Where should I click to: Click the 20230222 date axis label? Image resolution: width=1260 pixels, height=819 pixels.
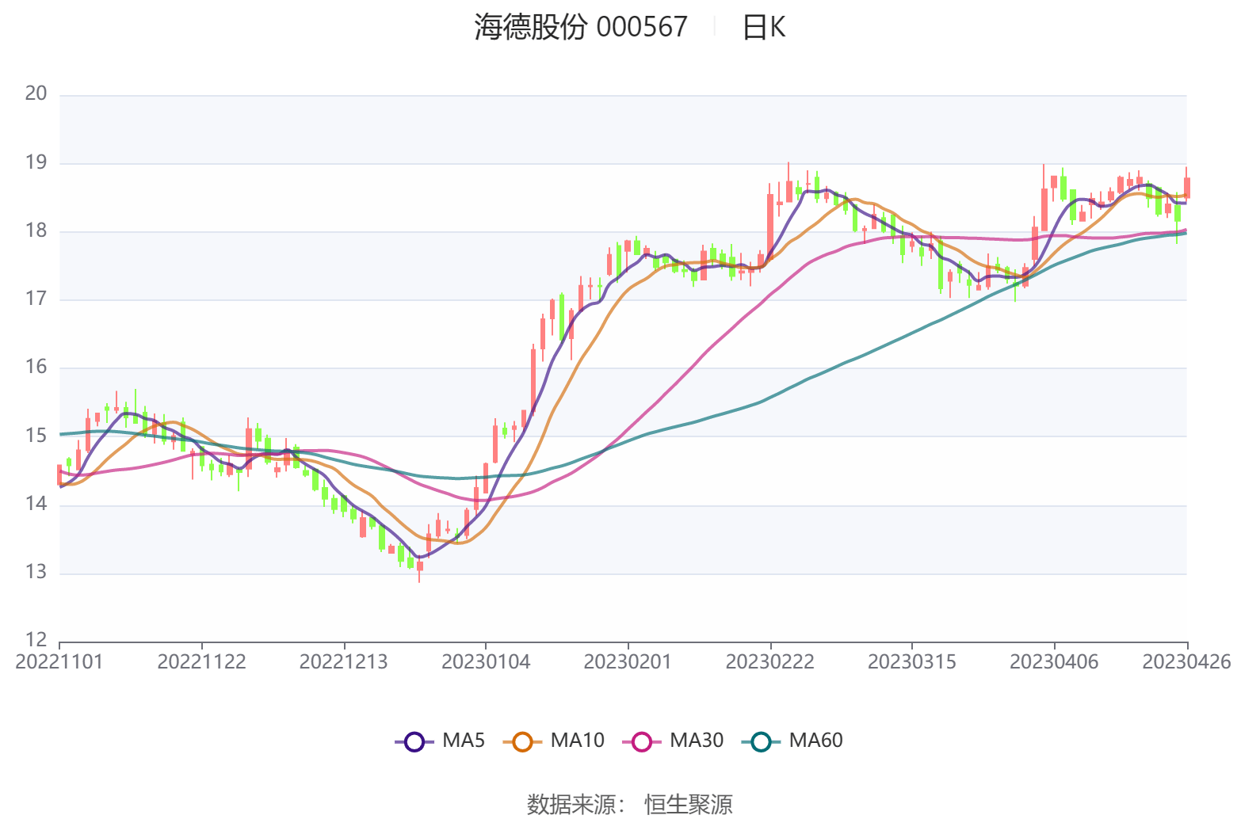[769, 662]
